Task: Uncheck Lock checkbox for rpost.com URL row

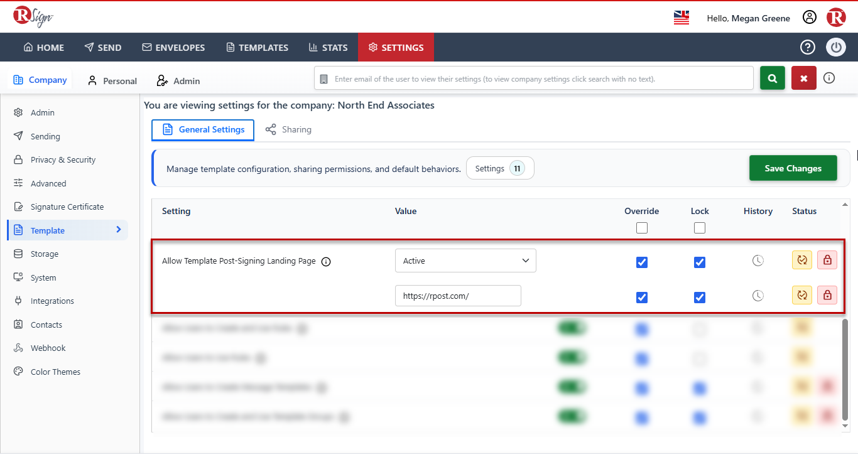Action: (x=700, y=298)
